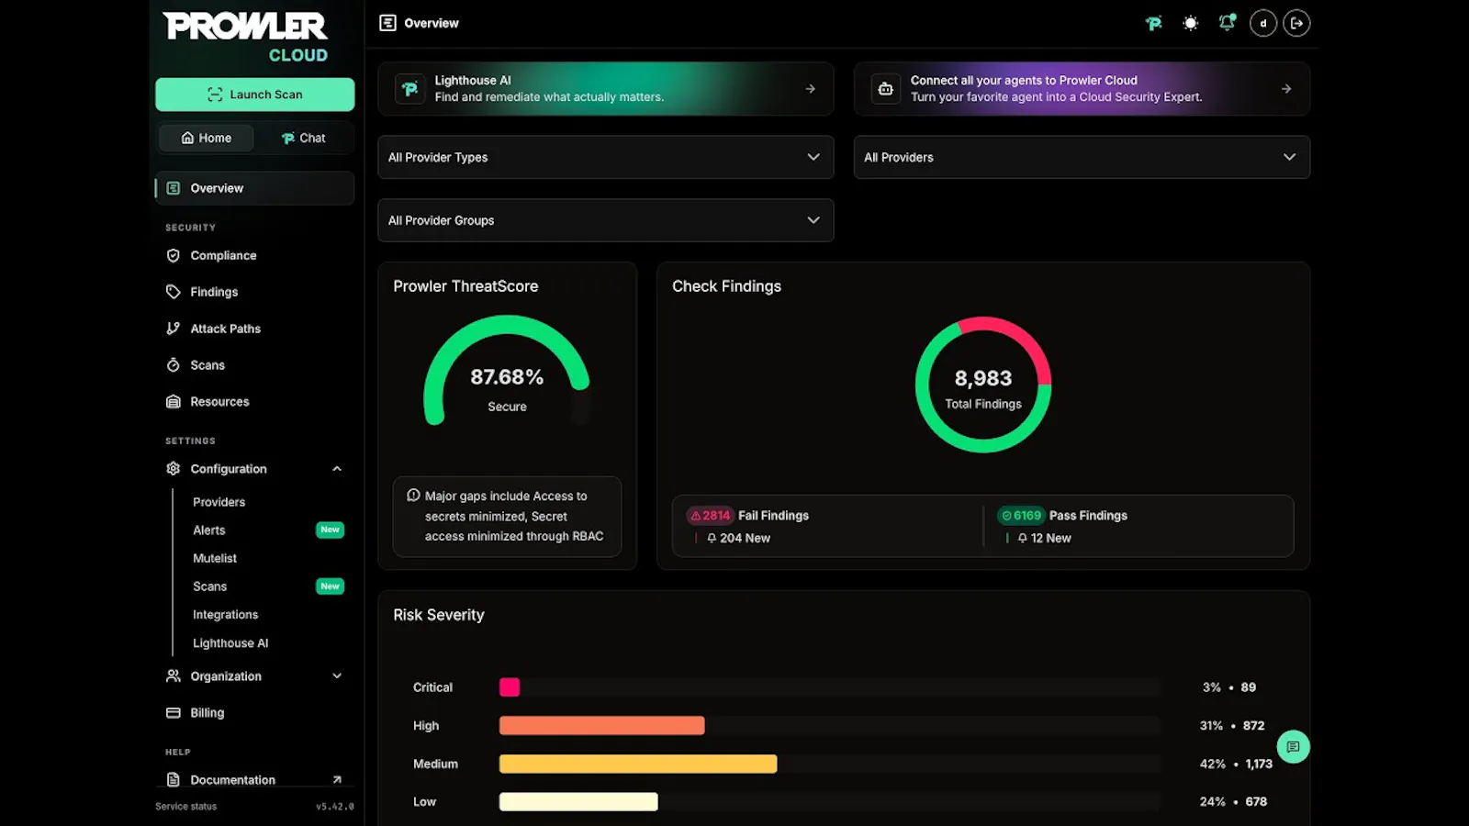This screenshot has height=826, width=1469.
Task: Click the 2814 Fail Findings badge
Action: [x=711, y=516]
